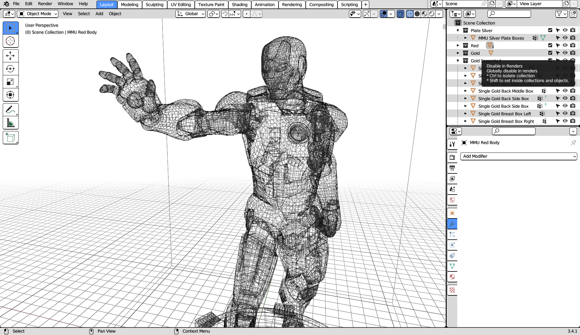Image resolution: width=580 pixels, height=335 pixels.
Task: Open the Object Data properties tab
Action: point(452,266)
